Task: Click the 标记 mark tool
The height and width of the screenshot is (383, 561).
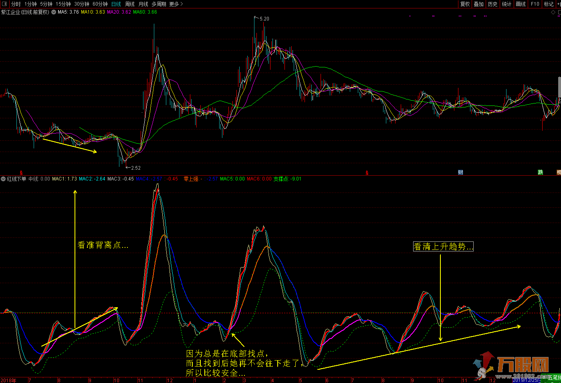Action: 549,4
